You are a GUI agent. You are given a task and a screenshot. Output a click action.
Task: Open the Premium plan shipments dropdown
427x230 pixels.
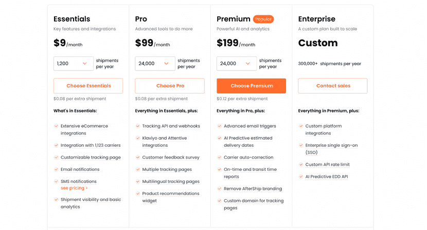coord(236,64)
